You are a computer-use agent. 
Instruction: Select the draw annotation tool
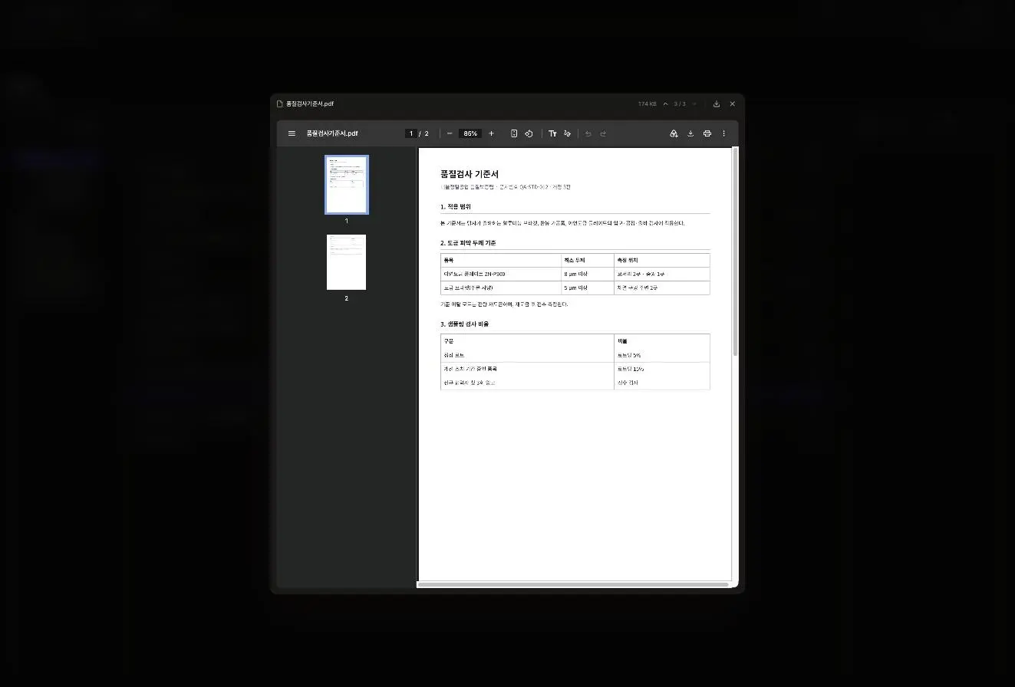coord(568,133)
